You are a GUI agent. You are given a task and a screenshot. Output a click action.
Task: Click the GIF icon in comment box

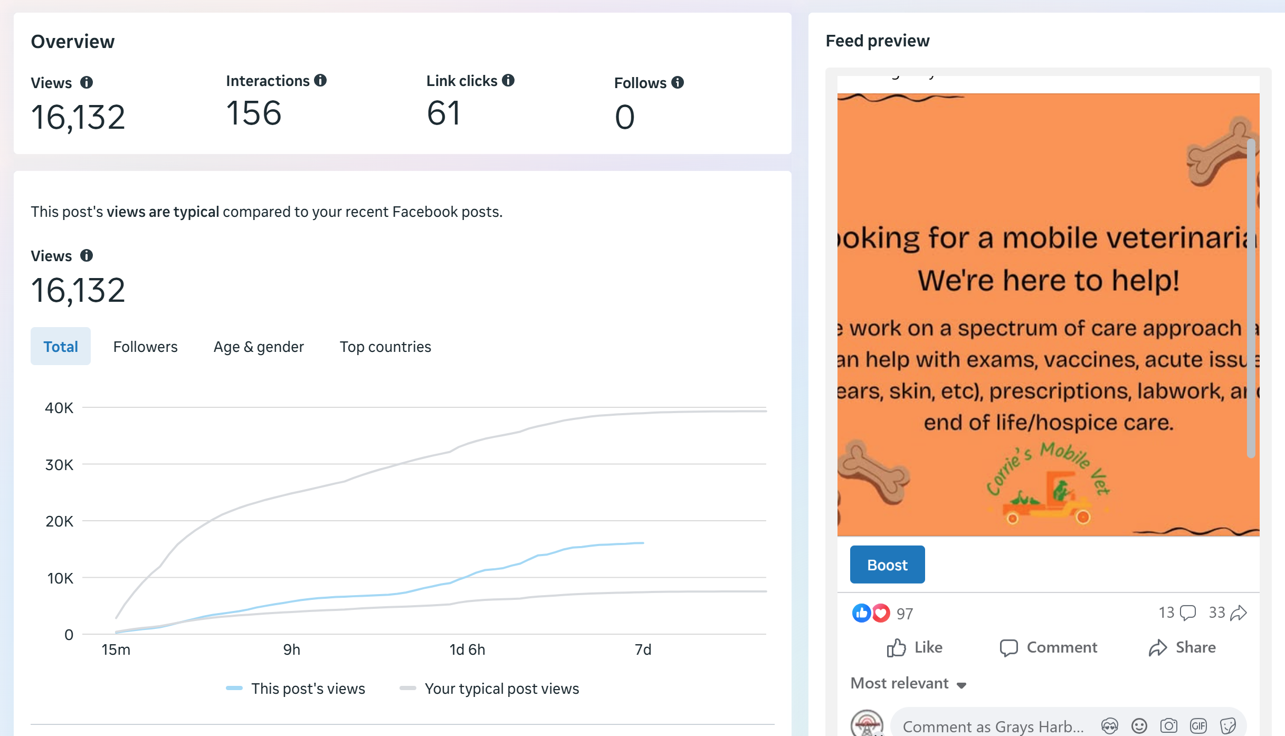click(x=1198, y=726)
